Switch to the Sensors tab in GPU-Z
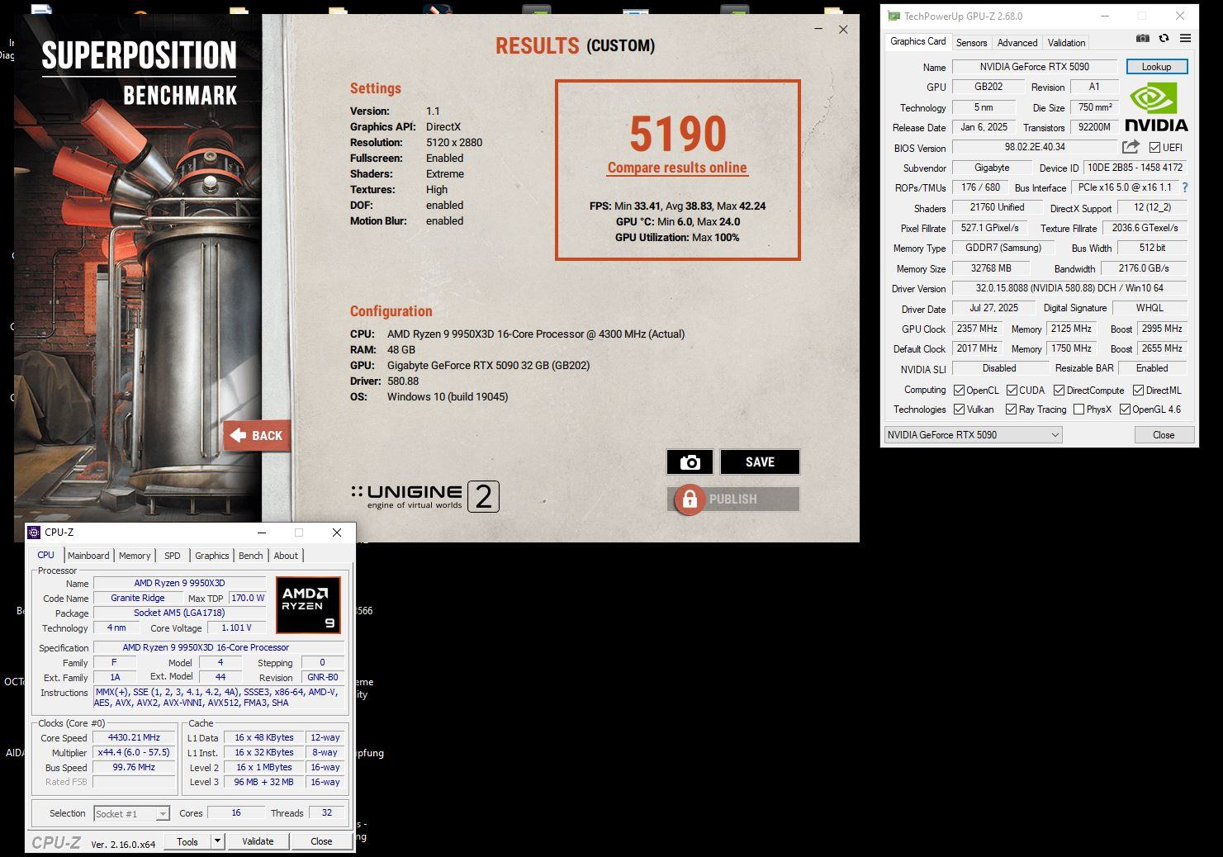Screen dimensions: 1223x857 pos(971,43)
